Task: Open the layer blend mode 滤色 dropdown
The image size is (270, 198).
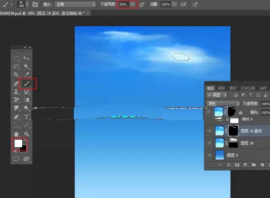Action: click(x=223, y=103)
